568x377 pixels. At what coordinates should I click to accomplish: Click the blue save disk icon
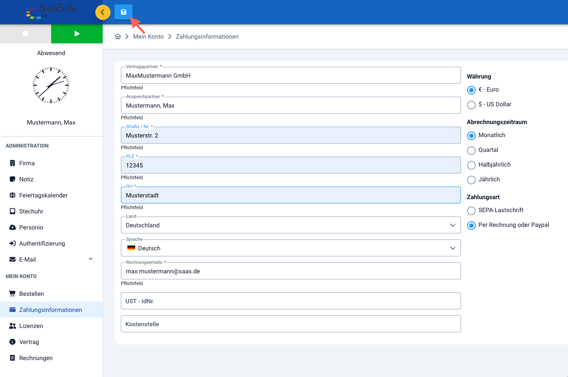[x=123, y=12]
